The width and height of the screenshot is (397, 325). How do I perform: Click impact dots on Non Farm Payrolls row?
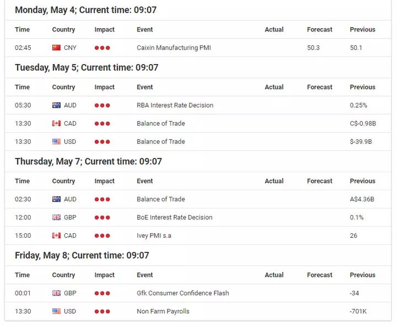[103, 311]
